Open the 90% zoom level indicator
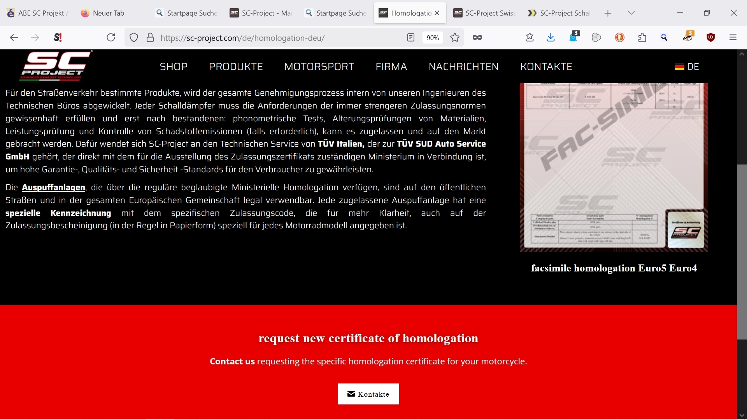The height and width of the screenshot is (420, 747). [433, 38]
